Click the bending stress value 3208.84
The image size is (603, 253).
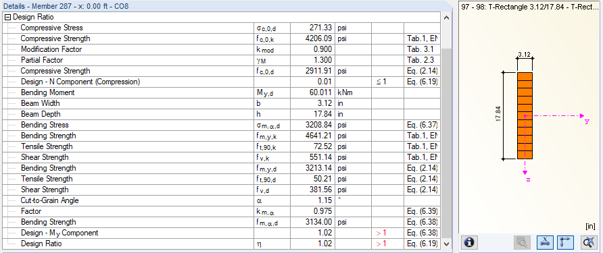(313, 125)
